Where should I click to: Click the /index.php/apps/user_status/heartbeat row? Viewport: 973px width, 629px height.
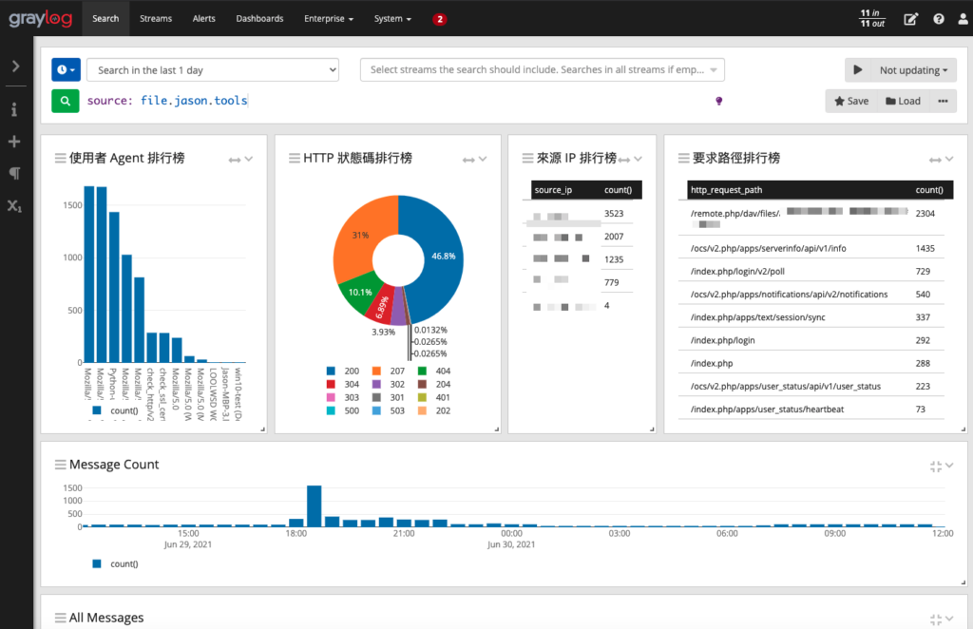click(811, 409)
